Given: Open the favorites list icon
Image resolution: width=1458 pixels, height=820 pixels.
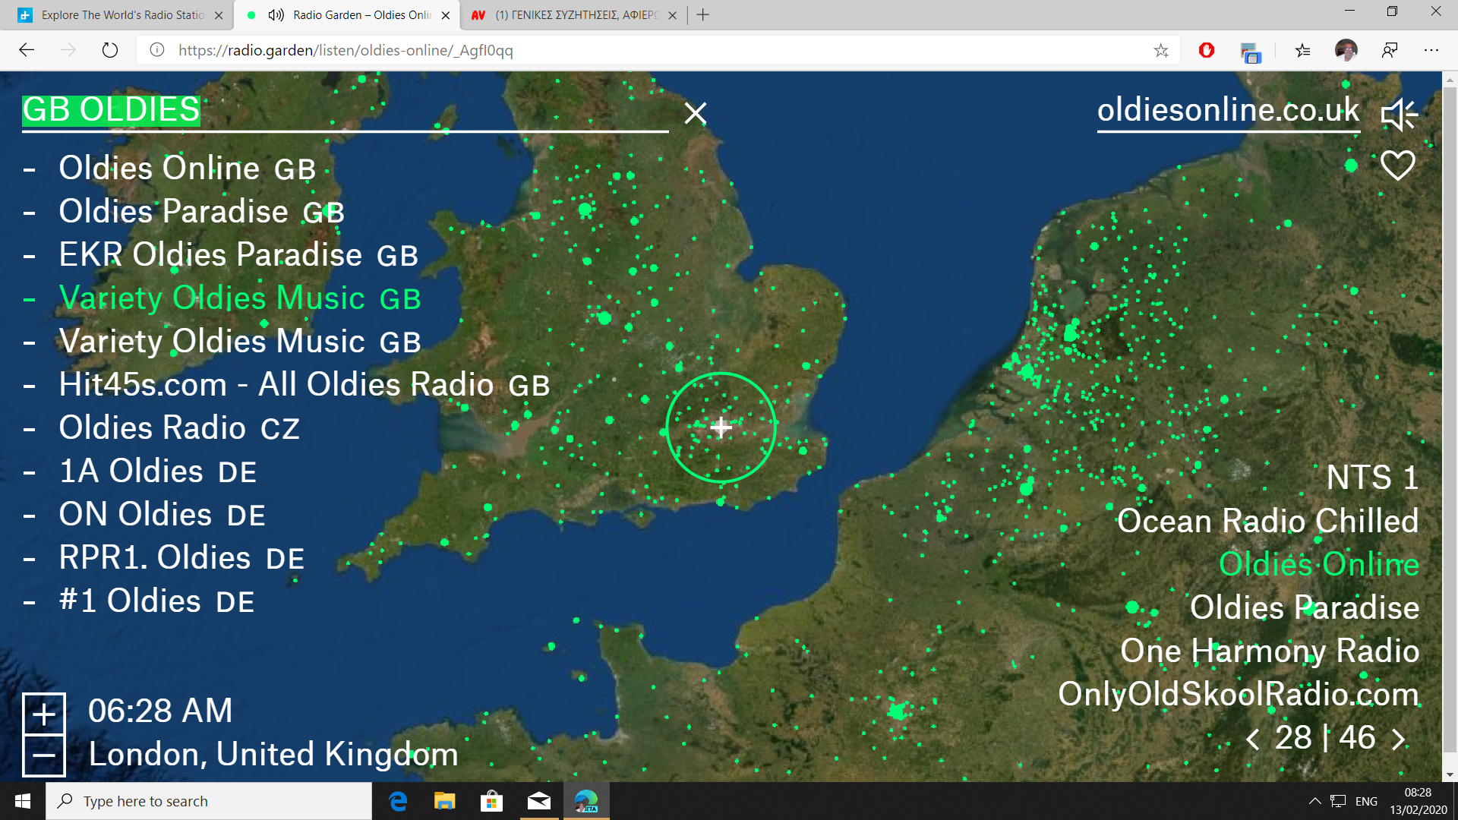Looking at the screenshot, I should point(1303,50).
